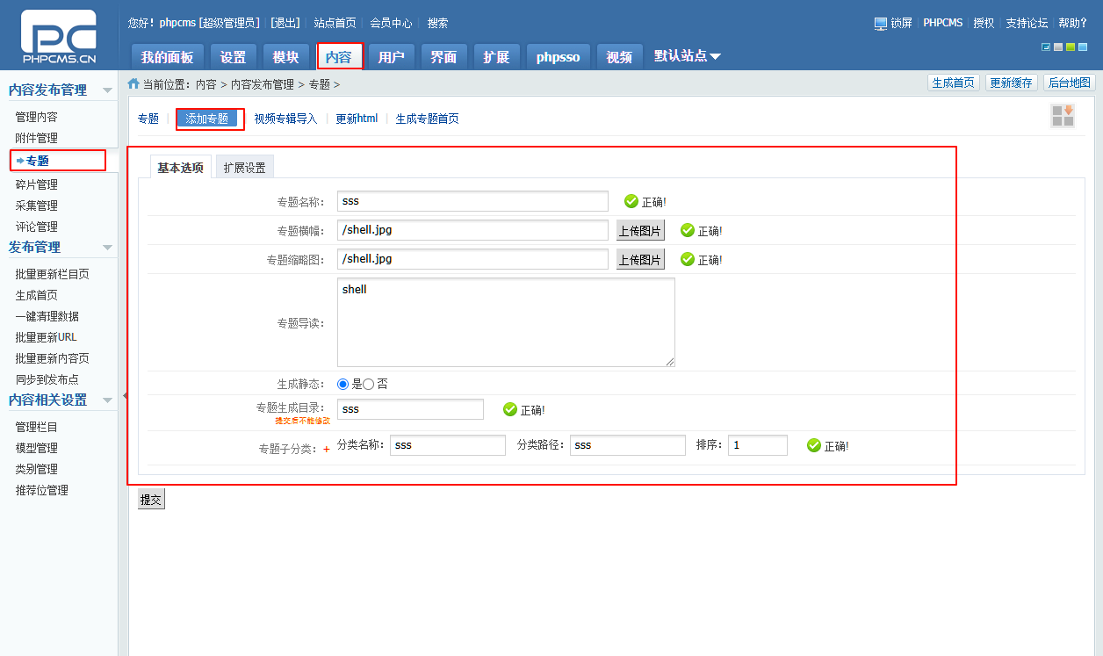The width and height of the screenshot is (1103, 656).
Task: Open 管理栏目 in the sidebar
Action: [x=36, y=427]
